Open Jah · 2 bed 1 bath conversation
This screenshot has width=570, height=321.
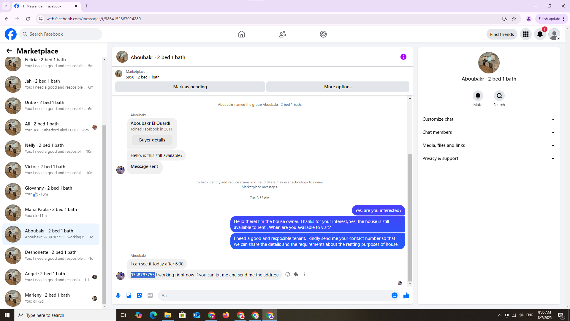point(51,84)
